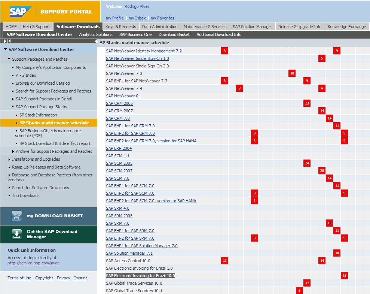This screenshot has width=370, height=294.
Task: Open SP Stack Download & Side effect report
Action: 55,143
